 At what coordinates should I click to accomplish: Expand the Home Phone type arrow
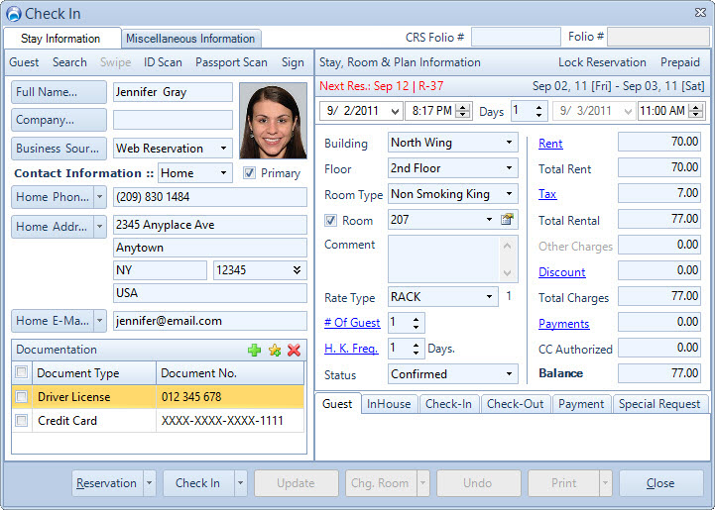pyautogui.click(x=100, y=197)
